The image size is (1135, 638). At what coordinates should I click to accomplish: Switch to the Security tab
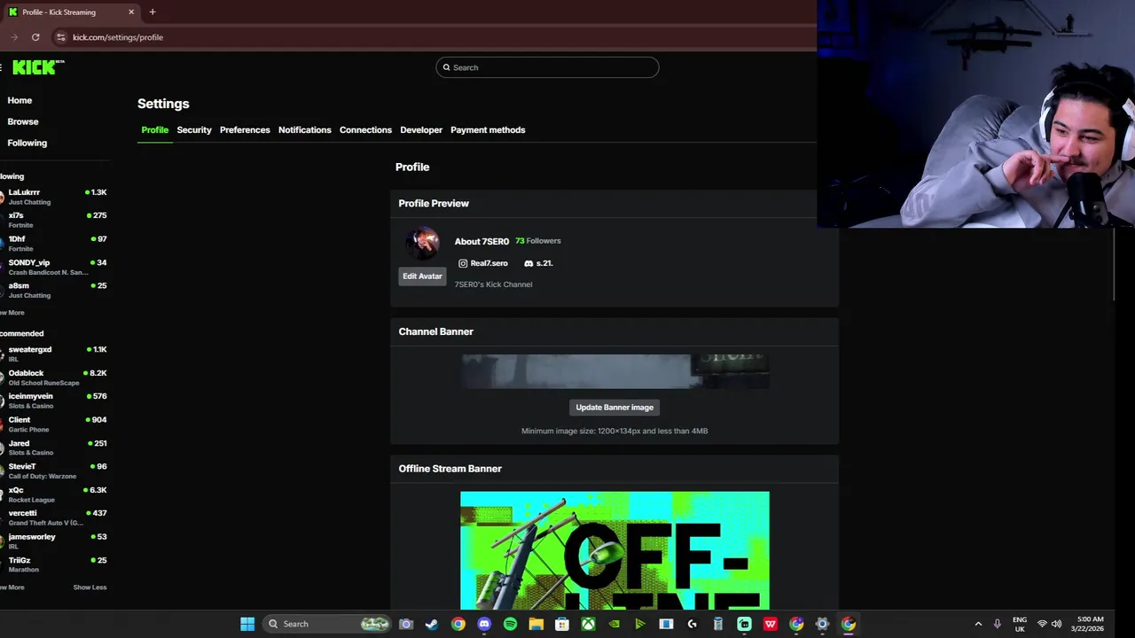click(x=194, y=130)
